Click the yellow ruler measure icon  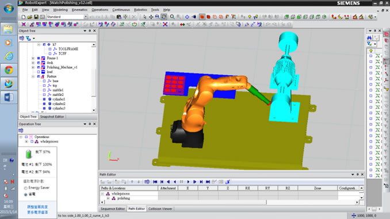point(341,17)
